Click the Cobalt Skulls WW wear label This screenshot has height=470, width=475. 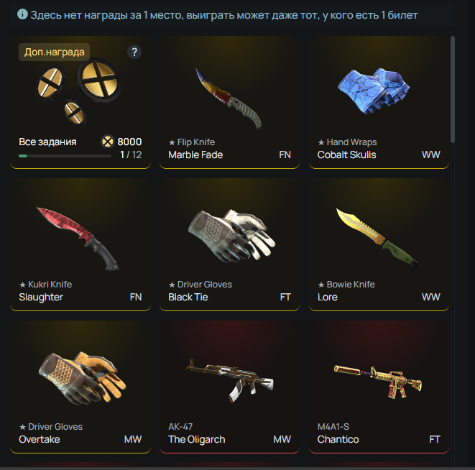click(x=430, y=155)
